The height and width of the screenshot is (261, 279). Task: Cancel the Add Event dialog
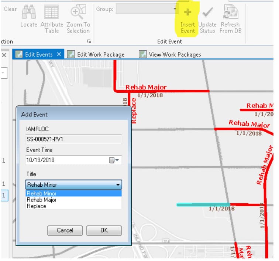click(x=65, y=230)
